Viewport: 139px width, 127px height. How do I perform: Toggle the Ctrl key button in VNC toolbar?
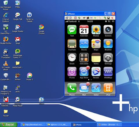click(91, 18)
